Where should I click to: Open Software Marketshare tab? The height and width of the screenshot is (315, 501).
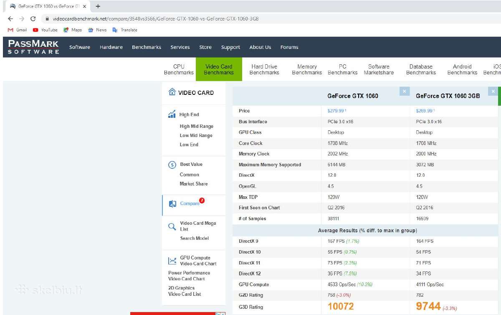tap(379, 69)
